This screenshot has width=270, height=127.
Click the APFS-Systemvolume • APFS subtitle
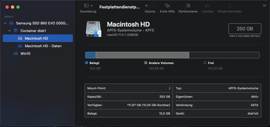tap(130, 30)
